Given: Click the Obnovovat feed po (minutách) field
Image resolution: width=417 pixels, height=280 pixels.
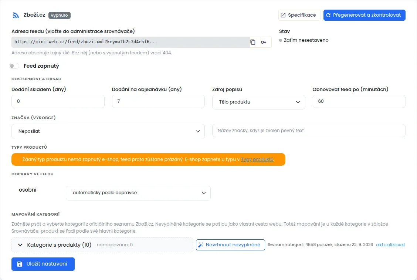Looking at the screenshot, I should (359, 101).
